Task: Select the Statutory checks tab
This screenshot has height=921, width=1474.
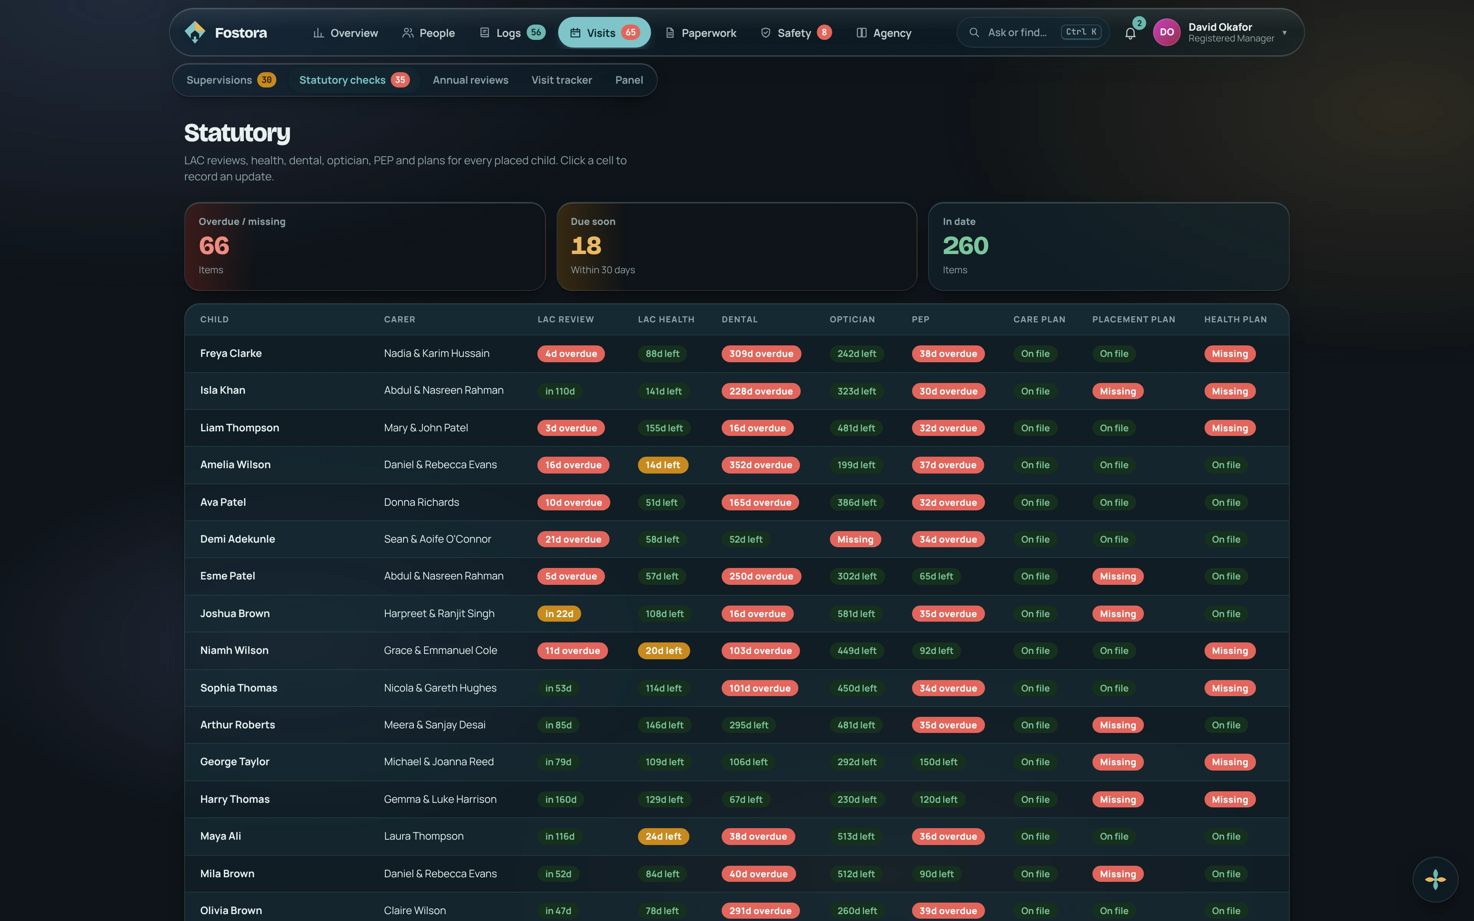Action: coord(354,80)
